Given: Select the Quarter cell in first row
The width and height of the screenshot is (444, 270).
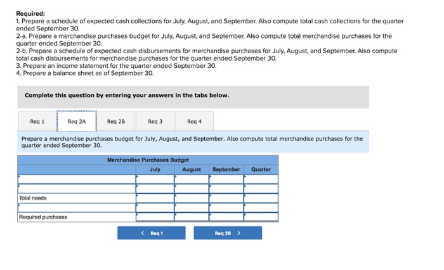Looking at the screenshot, I should [x=261, y=179].
